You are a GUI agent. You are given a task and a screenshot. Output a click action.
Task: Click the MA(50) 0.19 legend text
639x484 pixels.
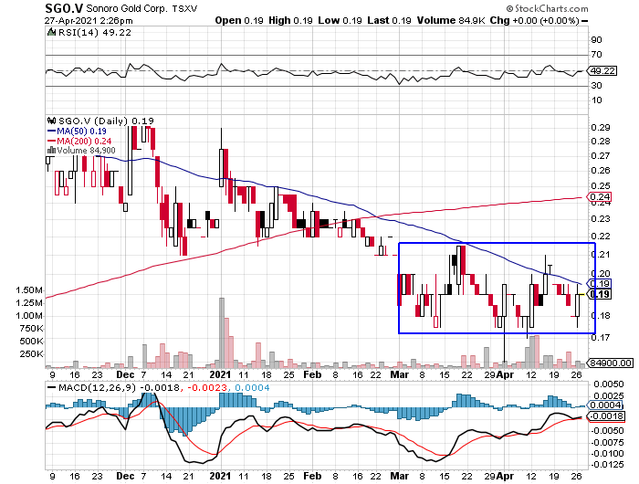[x=81, y=132]
